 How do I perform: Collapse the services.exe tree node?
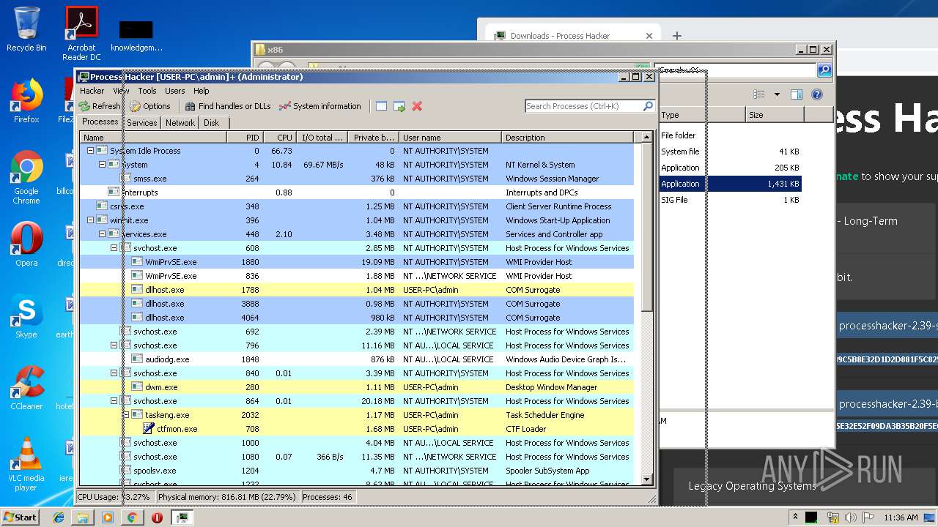[103, 234]
